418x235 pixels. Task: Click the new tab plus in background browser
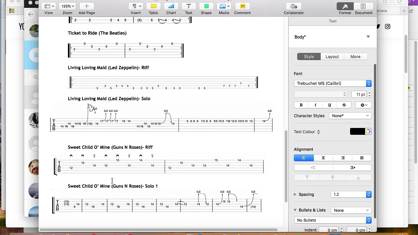pos(404,11)
